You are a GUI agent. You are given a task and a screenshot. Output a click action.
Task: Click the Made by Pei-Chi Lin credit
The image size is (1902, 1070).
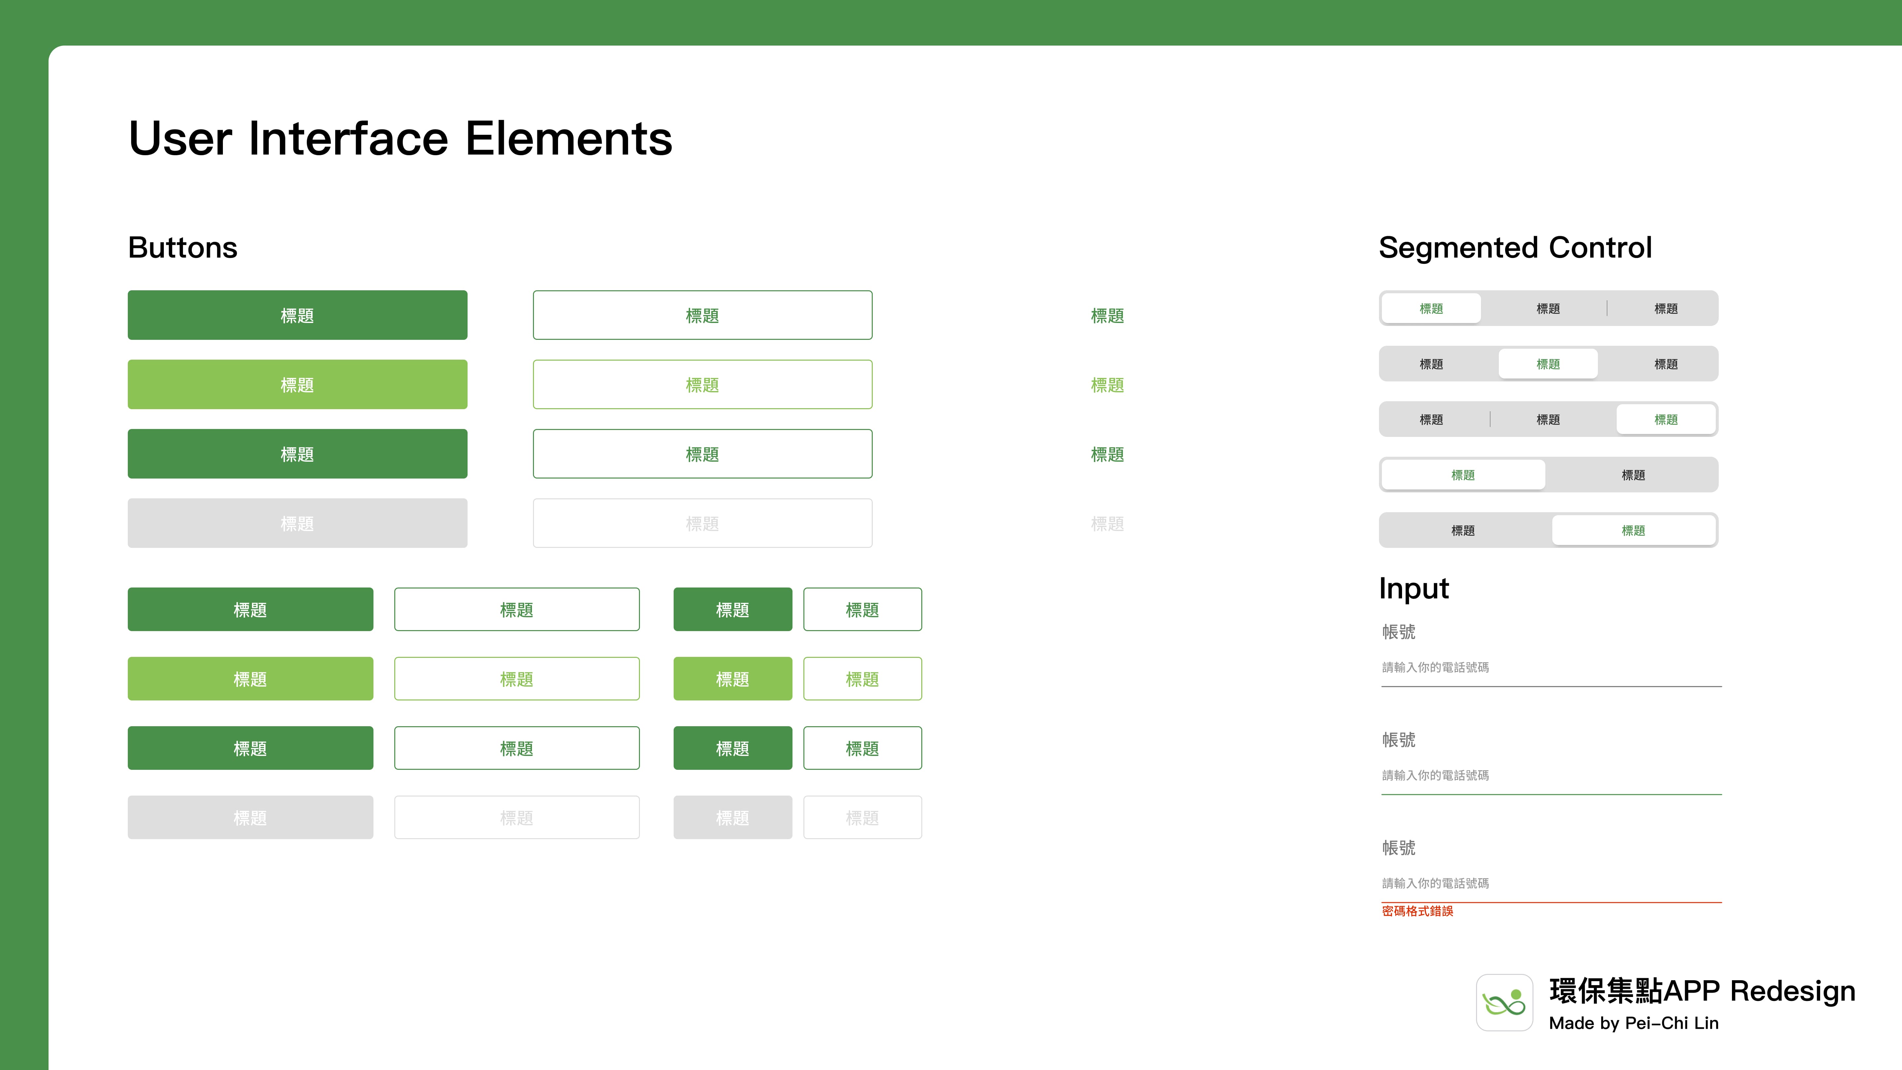pos(1634,1023)
